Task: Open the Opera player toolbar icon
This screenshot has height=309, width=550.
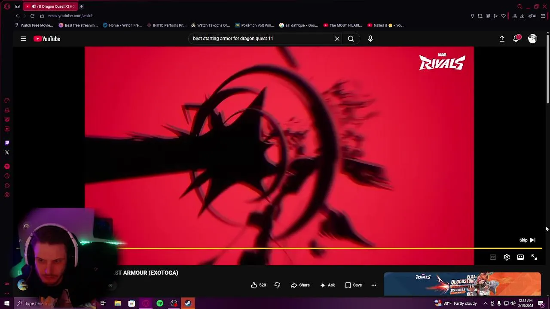Action: point(495,16)
